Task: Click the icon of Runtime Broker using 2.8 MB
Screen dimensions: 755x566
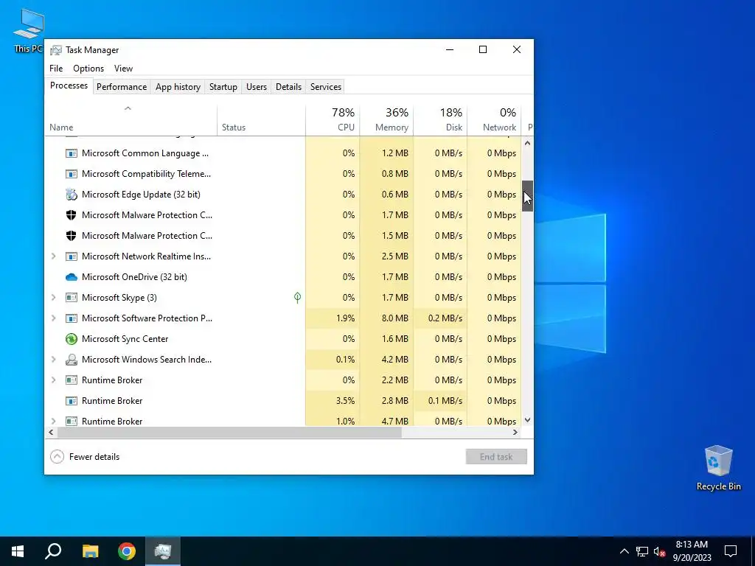Action: 72,401
